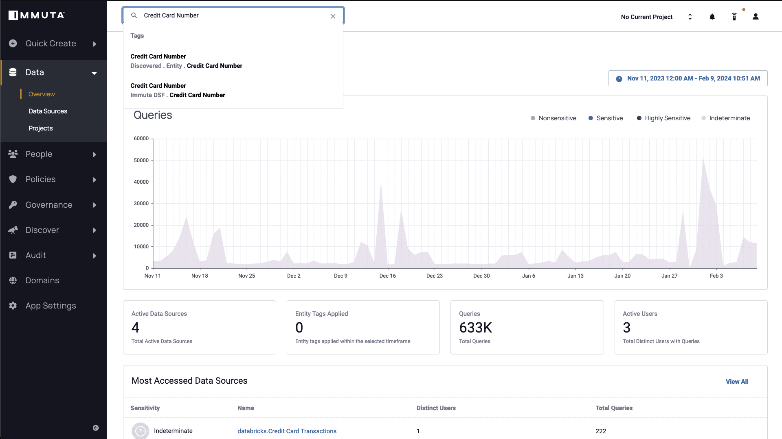This screenshot has height=439, width=782.
Task: Toggle the Highly Sensitive chart legend
Action: 663,118
